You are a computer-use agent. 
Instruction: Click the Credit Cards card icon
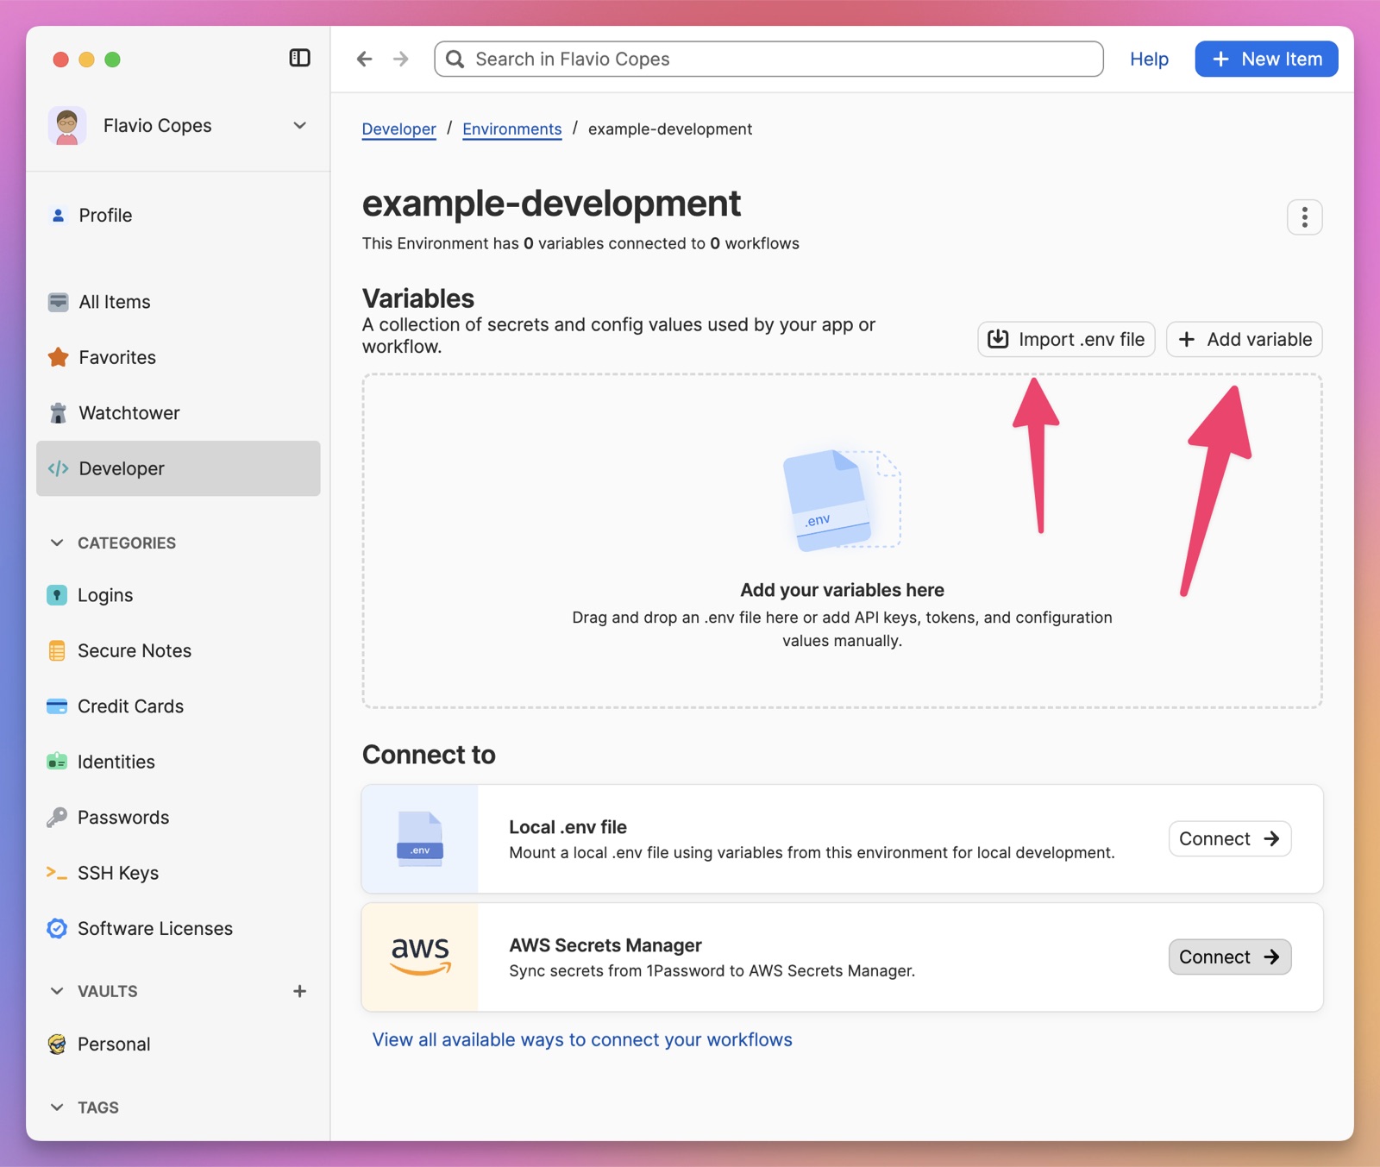click(x=57, y=706)
